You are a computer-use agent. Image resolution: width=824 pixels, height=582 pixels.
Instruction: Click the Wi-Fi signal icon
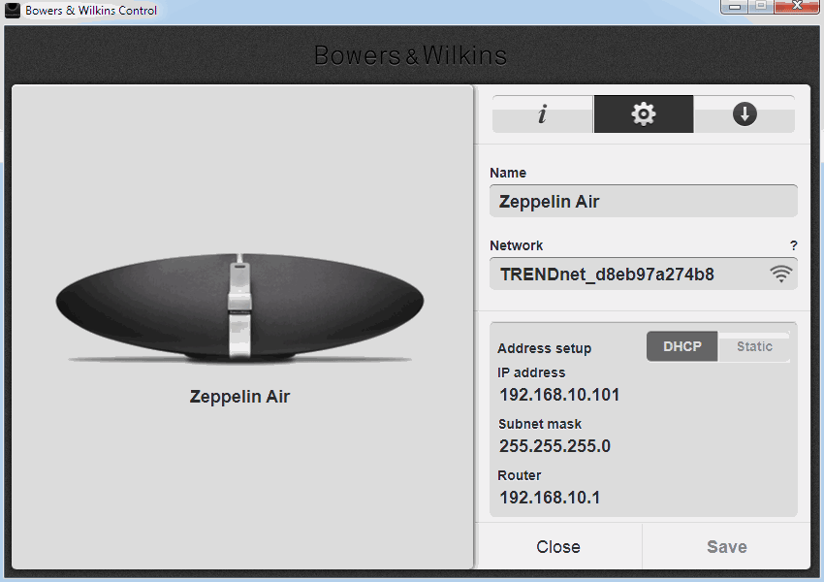(781, 274)
